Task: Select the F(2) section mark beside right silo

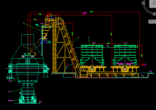Action: [145, 65]
